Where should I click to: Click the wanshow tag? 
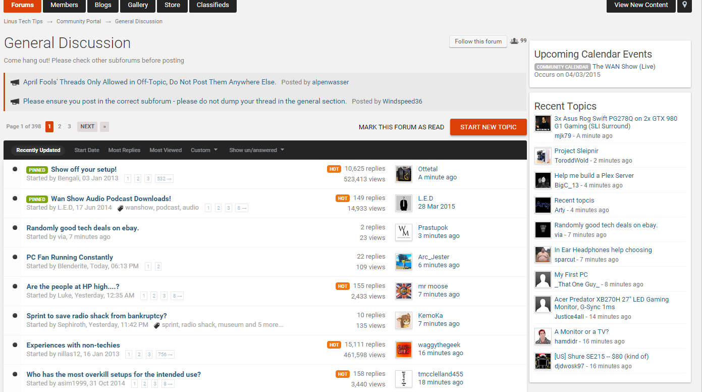(139, 208)
